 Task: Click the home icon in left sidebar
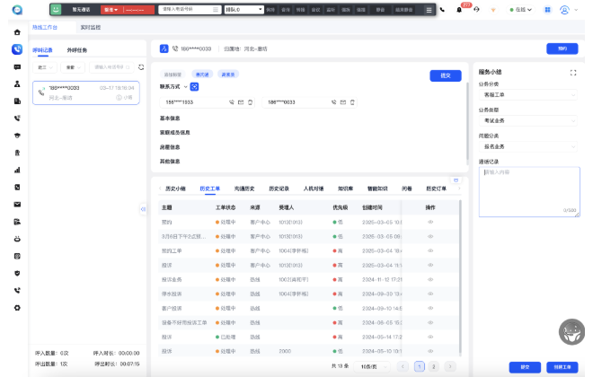(x=17, y=32)
